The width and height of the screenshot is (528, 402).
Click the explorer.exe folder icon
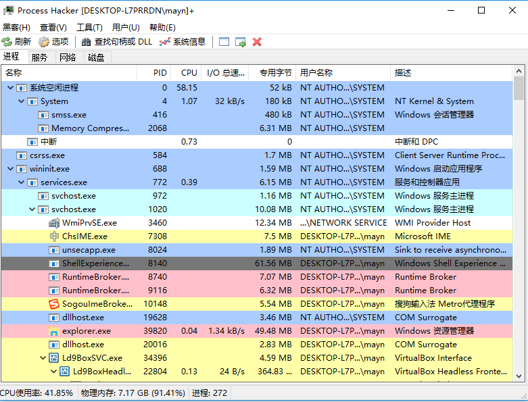(x=54, y=331)
